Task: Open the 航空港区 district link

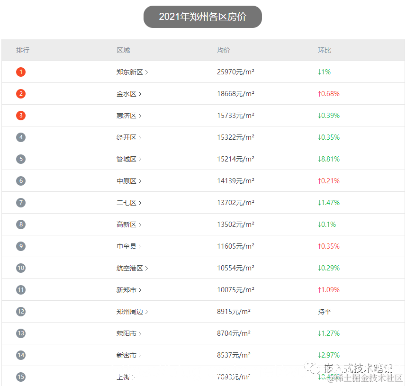Action: [132, 268]
